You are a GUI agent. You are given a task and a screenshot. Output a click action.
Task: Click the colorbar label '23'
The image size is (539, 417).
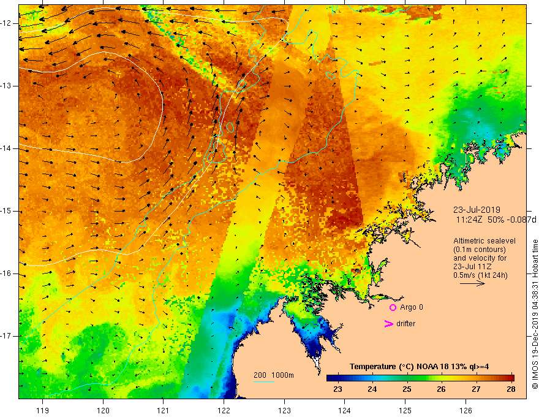coord(337,389)
